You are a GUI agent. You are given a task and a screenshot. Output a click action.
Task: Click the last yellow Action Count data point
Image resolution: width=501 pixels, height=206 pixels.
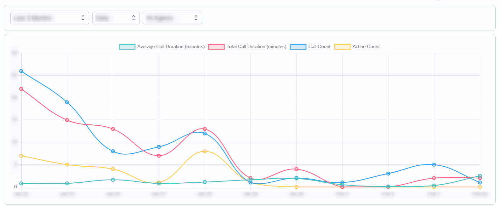[480, 187]
